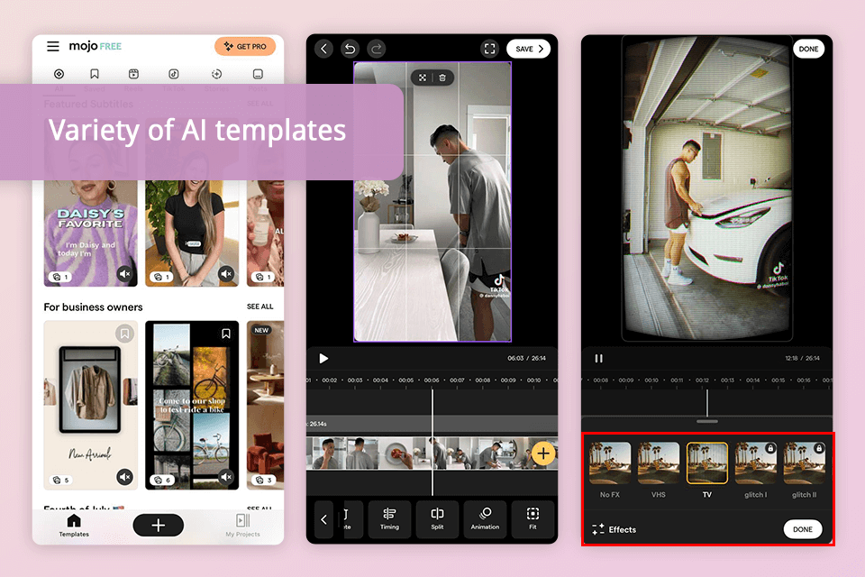Screen dimensions: 865x577
Task: Open the bike shop collage template
Action: pyautogui.click(x=192, y=405)
